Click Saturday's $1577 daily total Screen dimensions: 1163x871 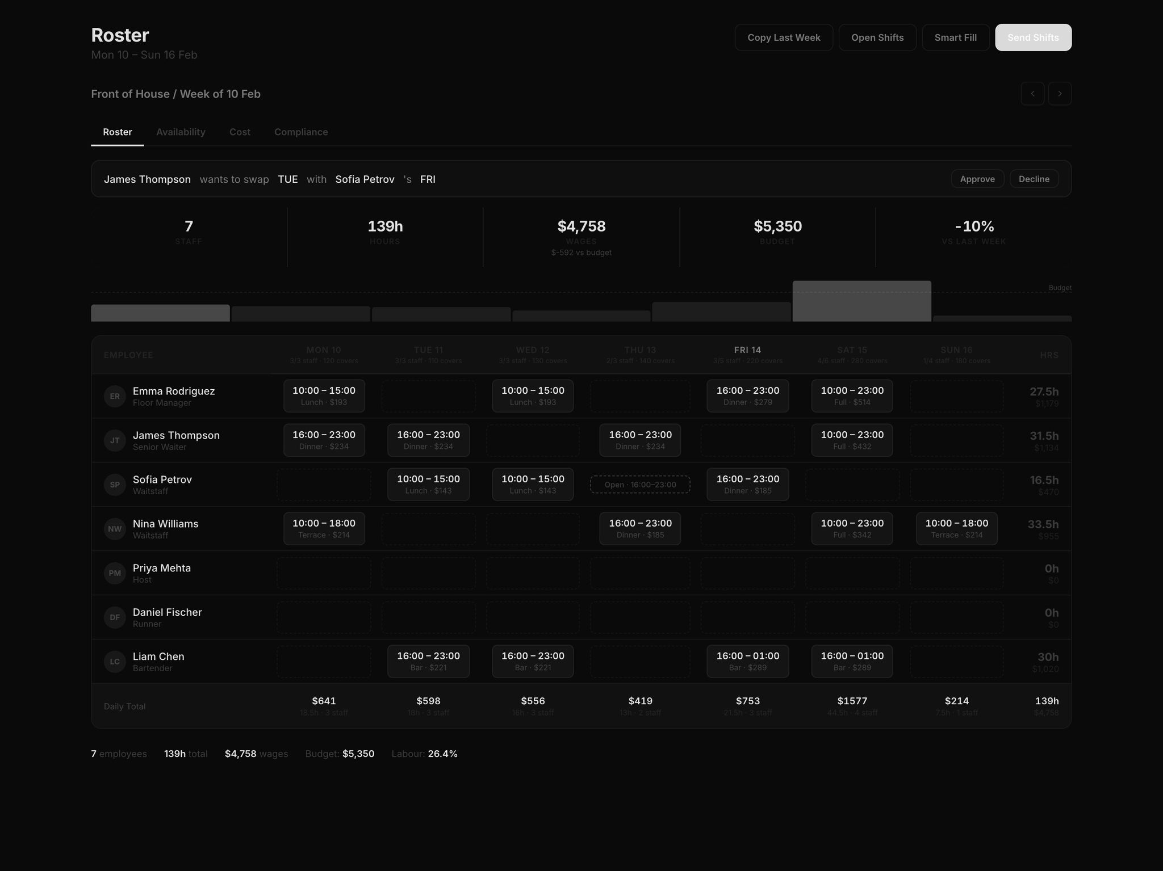pyautogui.click(x=852, y=701)
